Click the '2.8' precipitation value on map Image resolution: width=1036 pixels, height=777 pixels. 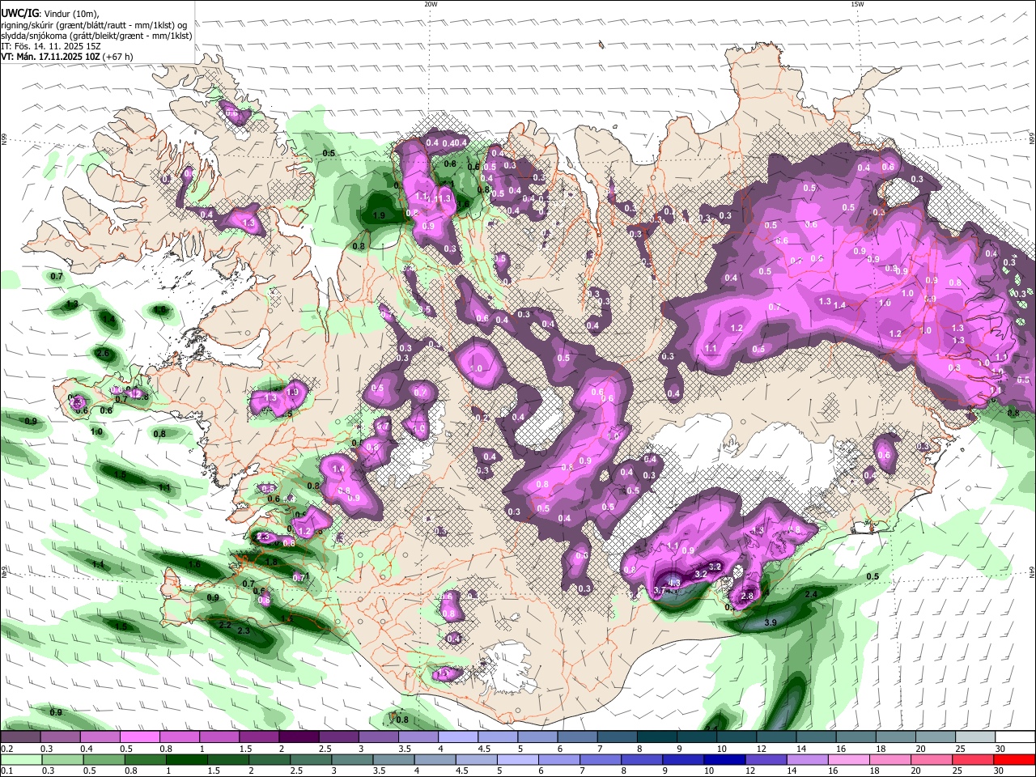(x=747, y=596)
